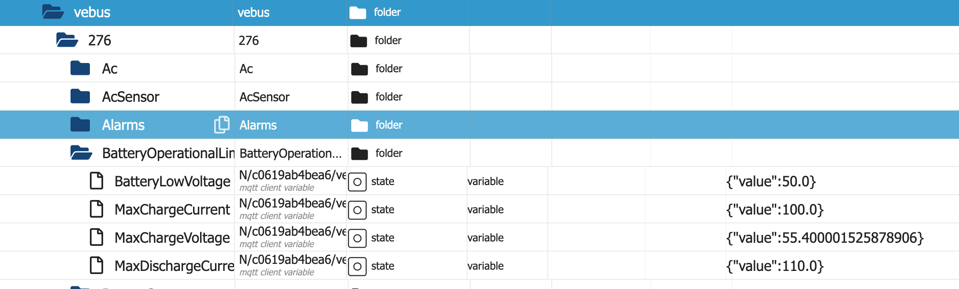
Task: Click the MaxChargeCurrent value 100.0
Action: click(x=774, y=210)
